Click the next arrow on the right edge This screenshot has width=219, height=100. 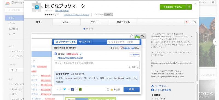(x=215, y=41)
